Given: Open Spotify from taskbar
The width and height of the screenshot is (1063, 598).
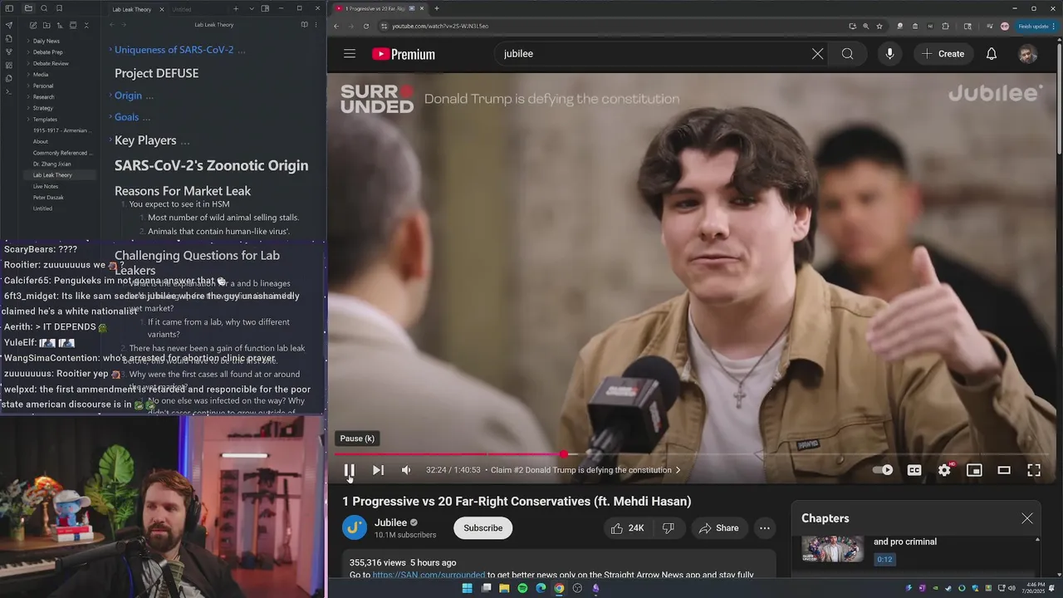Looking at the screenshot, I should pyautogui.click(x=522, y=588).
